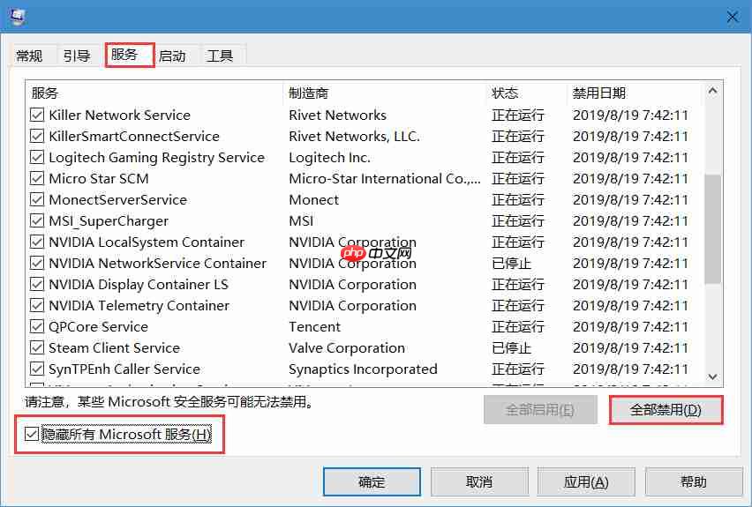Toggle the QPCore Service checkbox

pos(37,326)
